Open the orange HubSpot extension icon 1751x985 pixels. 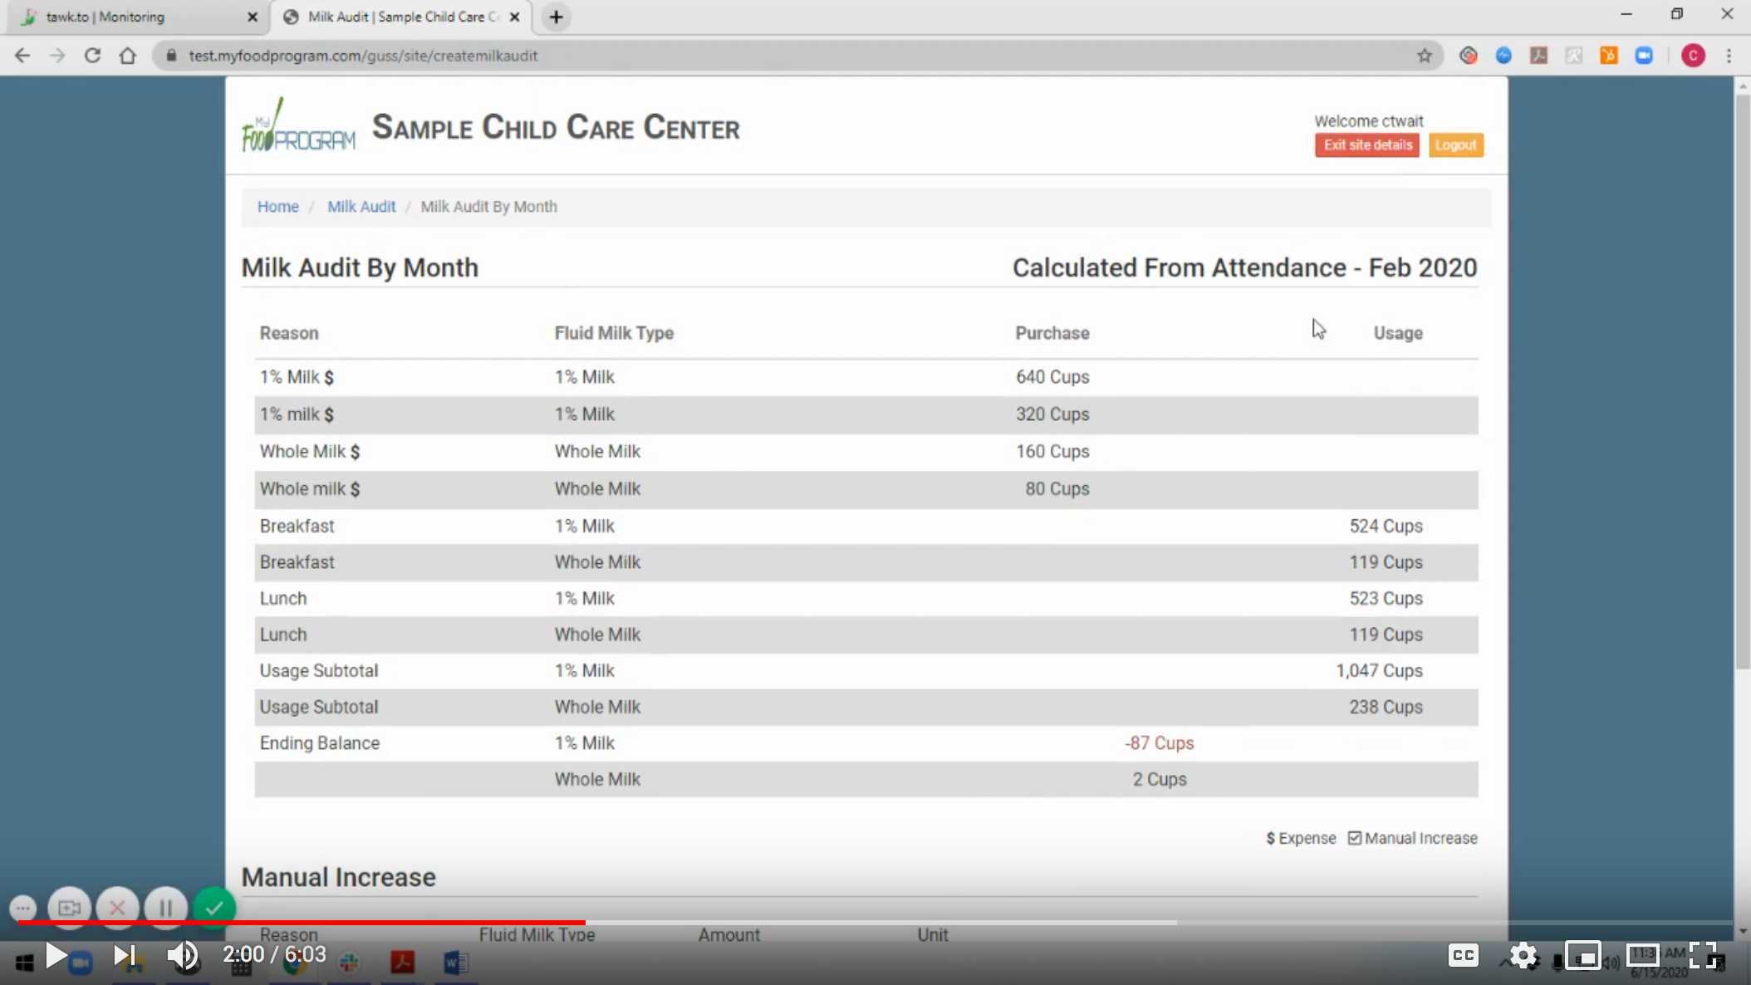click(x=1609, y=56)
